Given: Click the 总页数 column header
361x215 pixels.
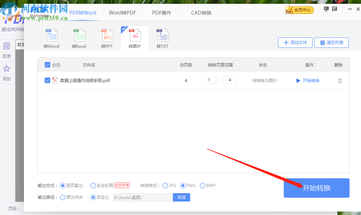Looking at the screenshot, I should (x=186, y=65).
